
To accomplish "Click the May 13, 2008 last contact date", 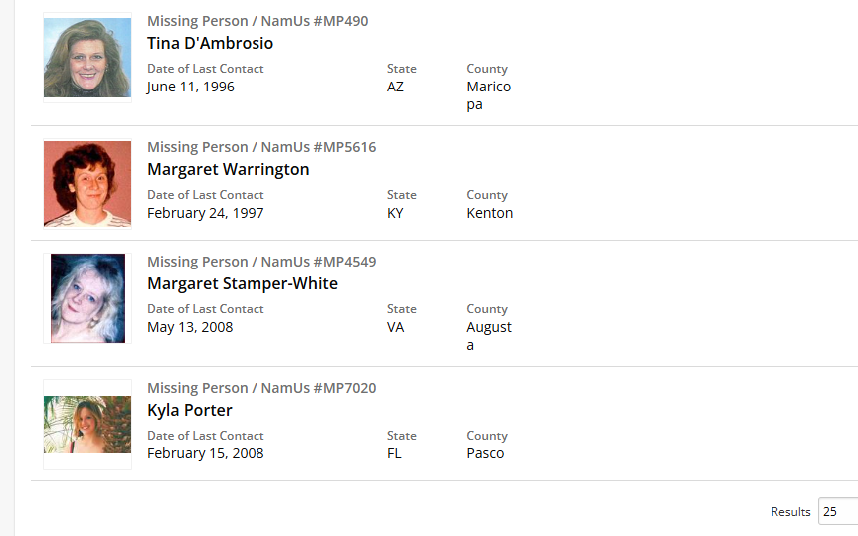I will tap(190, 327).
